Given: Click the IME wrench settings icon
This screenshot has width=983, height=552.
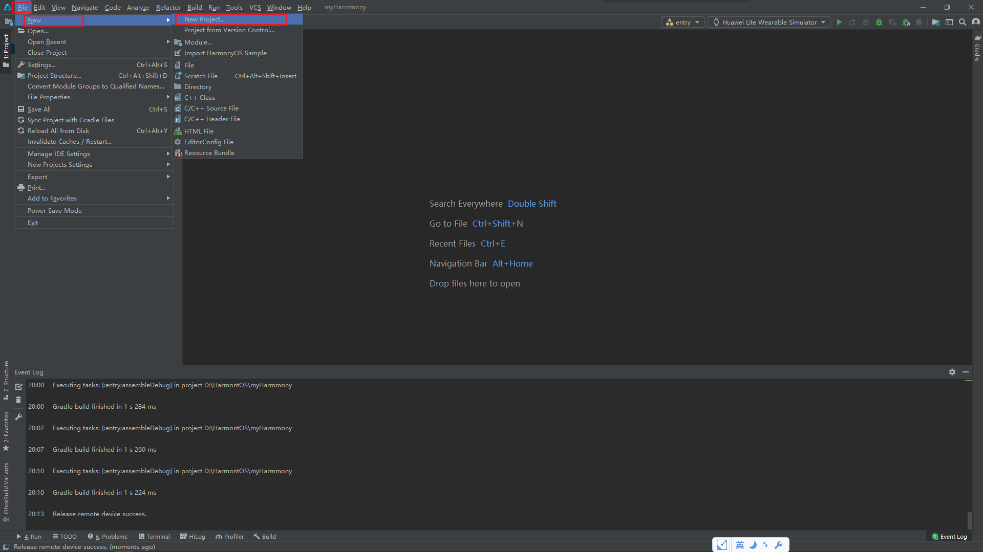Looking at the screenshot, I should [x=779, y=545].
